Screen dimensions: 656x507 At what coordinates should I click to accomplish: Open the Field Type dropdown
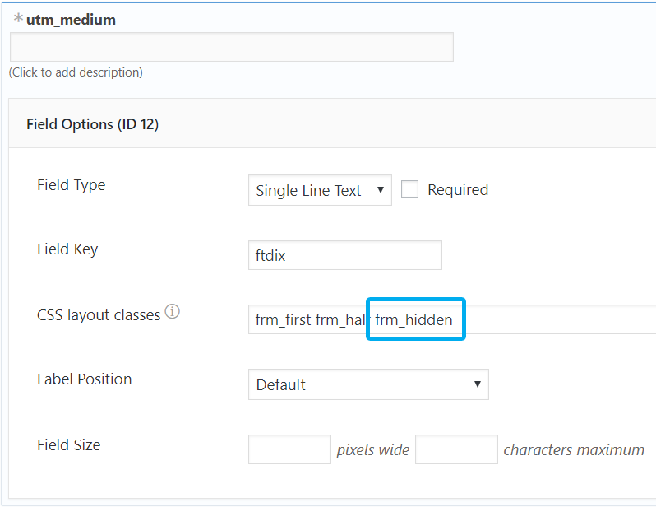point(320,190)
